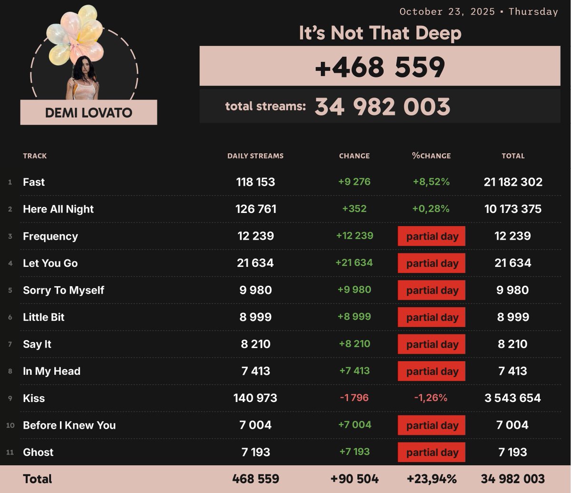Click Total row percent change +23,94%
This screenshot has height=493, width=571.
pyautogui.click(x=432, y=479)
